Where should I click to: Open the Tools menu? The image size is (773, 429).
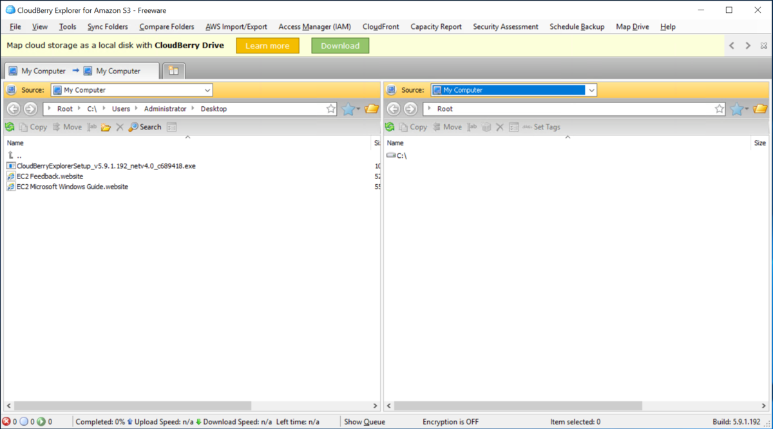click(68, 26)
